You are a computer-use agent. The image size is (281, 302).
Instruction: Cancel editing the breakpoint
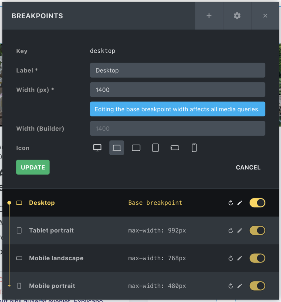click(248, 167)
